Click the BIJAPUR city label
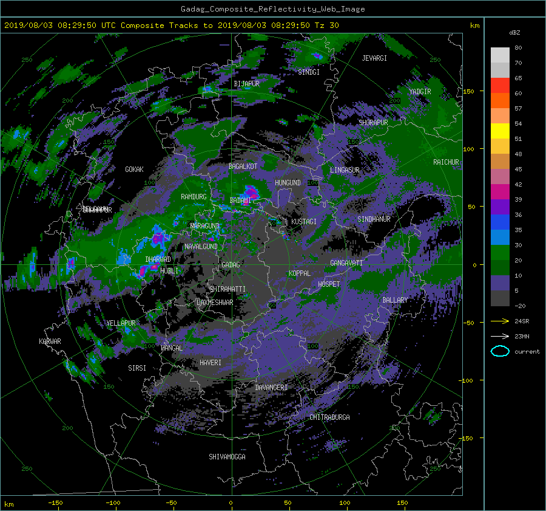546x511 pixels. pos(246,84)
